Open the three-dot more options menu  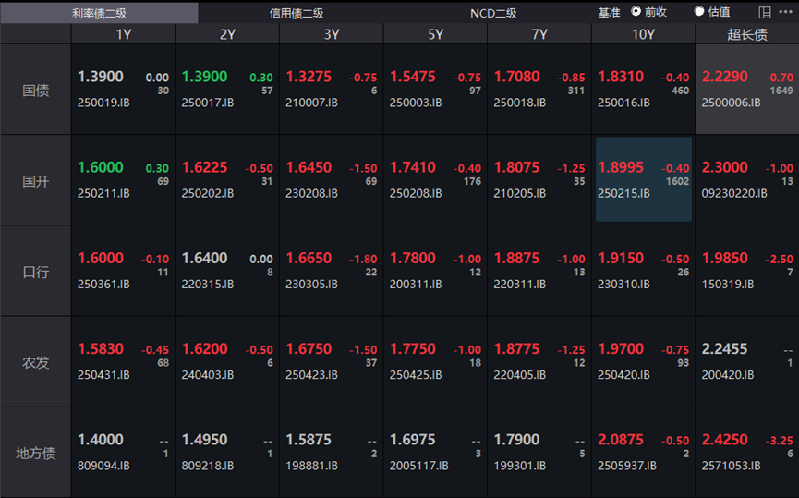pyautogui.click(x=785, y=12)
